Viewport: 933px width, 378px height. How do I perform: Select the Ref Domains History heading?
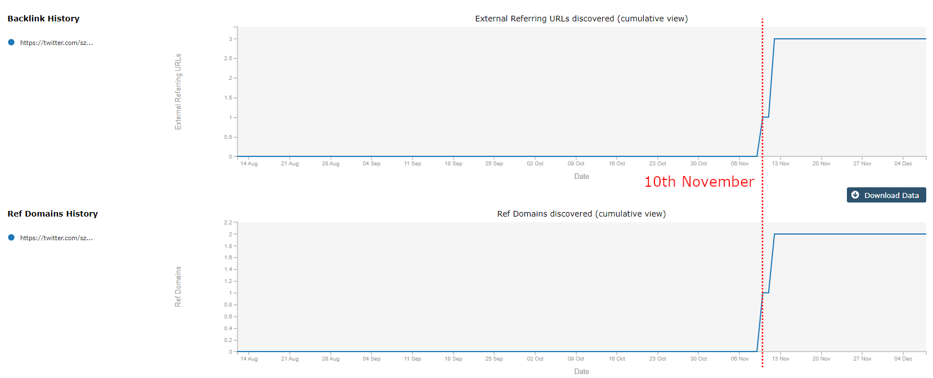pos(52,214)
